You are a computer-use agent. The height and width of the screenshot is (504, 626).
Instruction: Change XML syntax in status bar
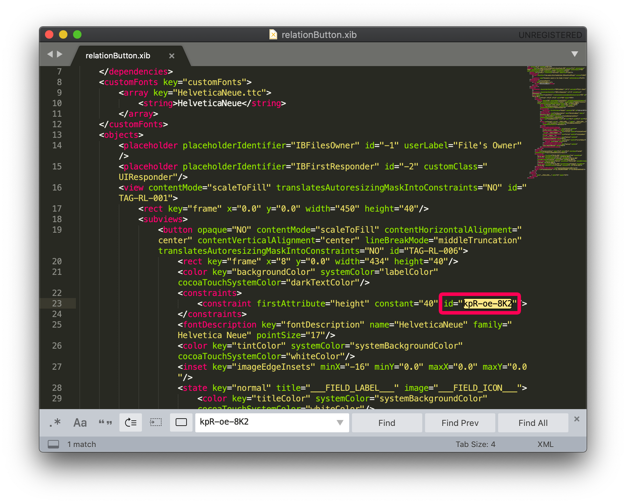click(545, 444)
